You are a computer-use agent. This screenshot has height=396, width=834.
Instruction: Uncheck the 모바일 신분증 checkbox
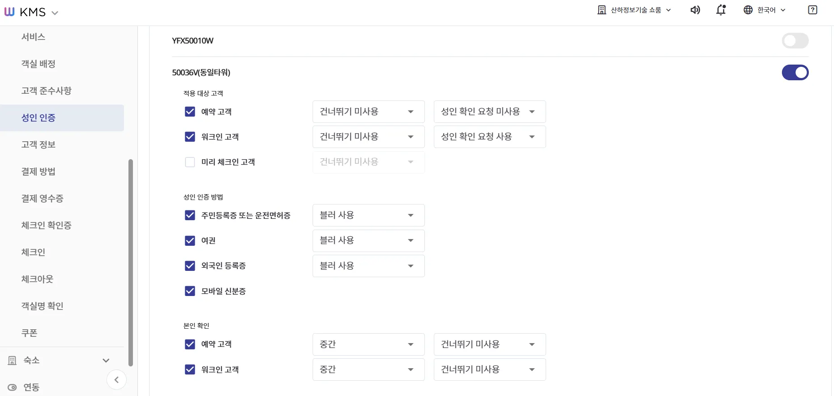(190, 292)
